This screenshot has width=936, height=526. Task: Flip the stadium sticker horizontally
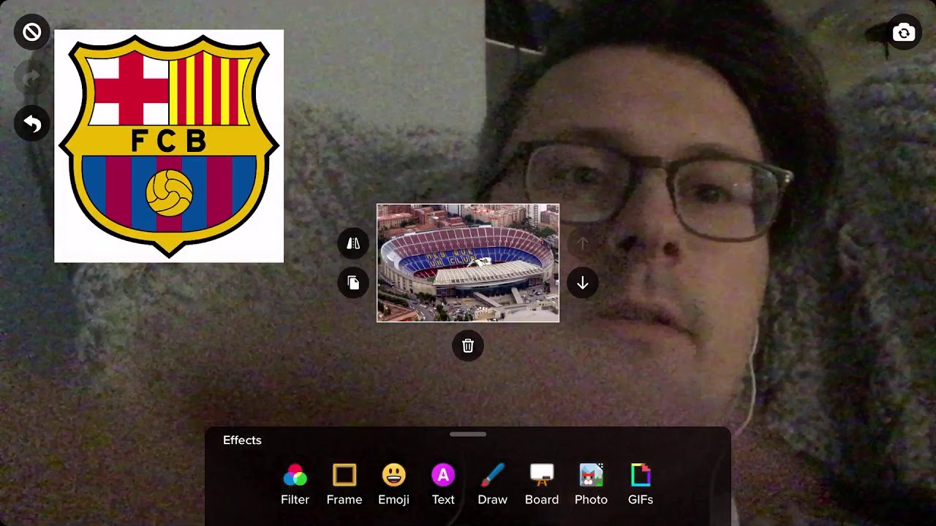tap(353, 243)
